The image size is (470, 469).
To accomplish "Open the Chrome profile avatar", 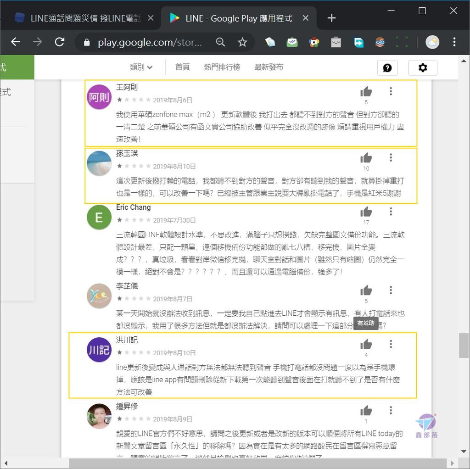I will 432,42.
